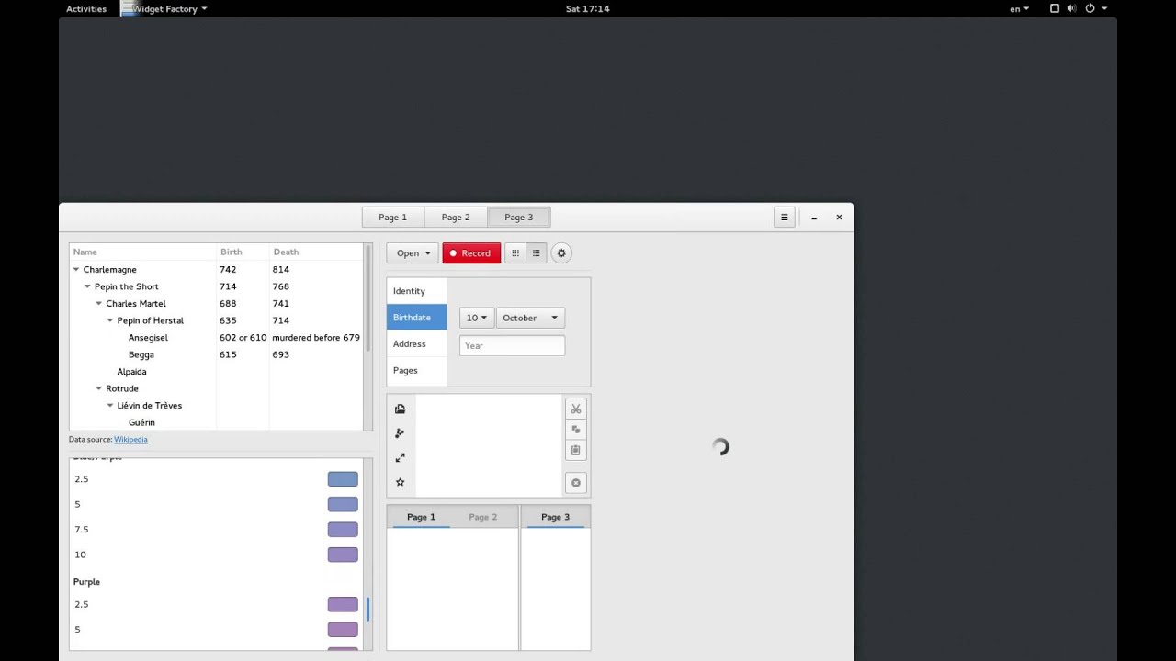Viewport: 1176px width, 661px height.
Task: Open the October month dropdown
Action: [530, 318]
